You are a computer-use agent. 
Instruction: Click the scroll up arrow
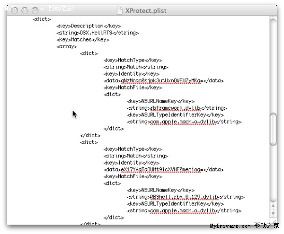[x=273, y=206]
